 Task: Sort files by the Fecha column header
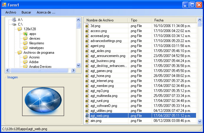pyautogui.click(x=159, y=20)
